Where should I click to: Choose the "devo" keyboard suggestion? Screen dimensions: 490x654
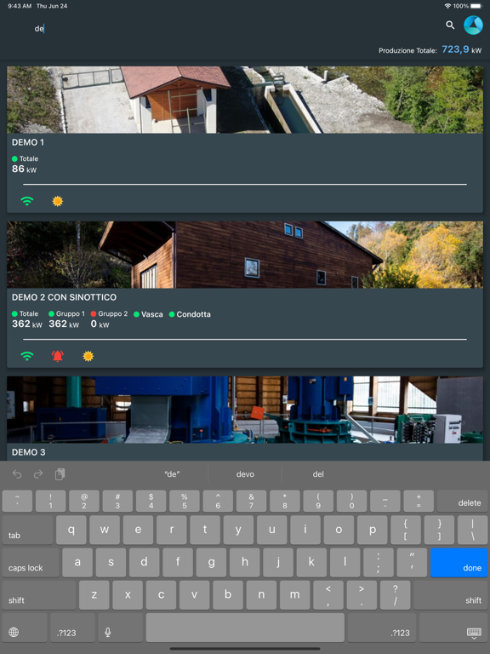245,474
